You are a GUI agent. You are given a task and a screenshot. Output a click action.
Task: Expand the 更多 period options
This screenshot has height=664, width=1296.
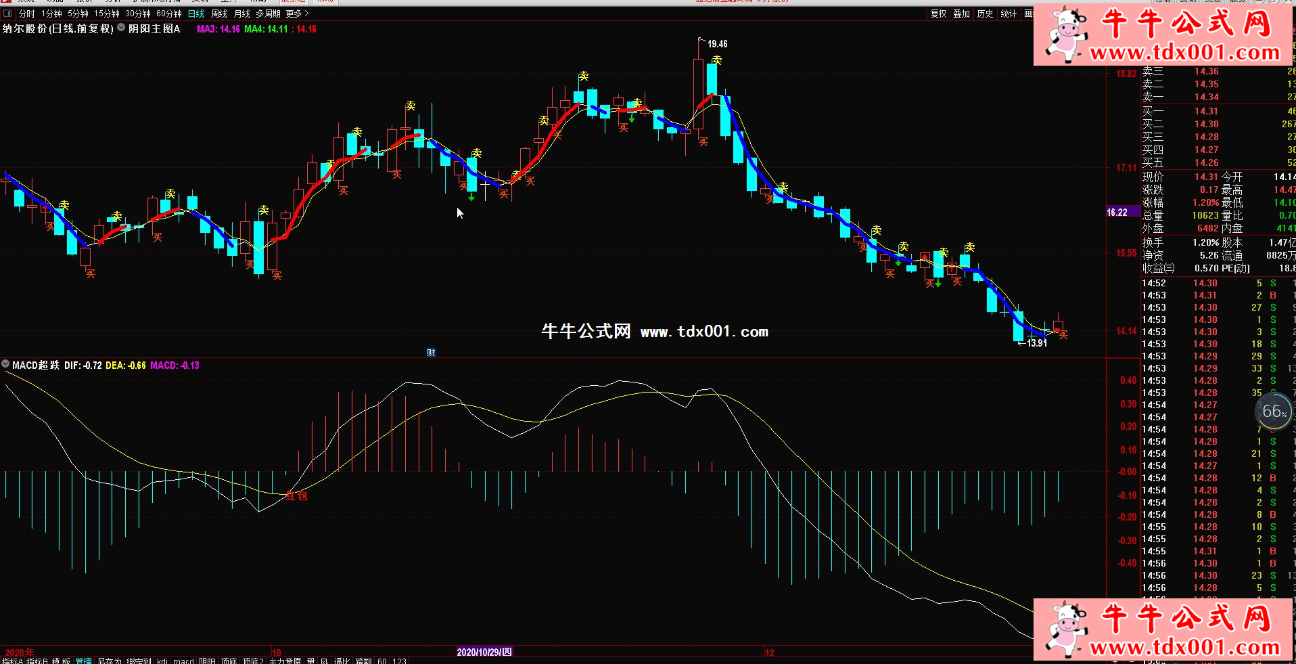pyautogui.click(x=297, y=14)
